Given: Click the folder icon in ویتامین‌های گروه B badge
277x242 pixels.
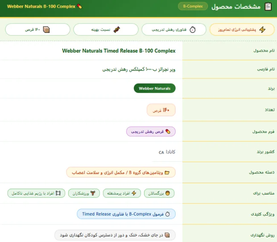Looking at the screenshot, I should (167, 172).
